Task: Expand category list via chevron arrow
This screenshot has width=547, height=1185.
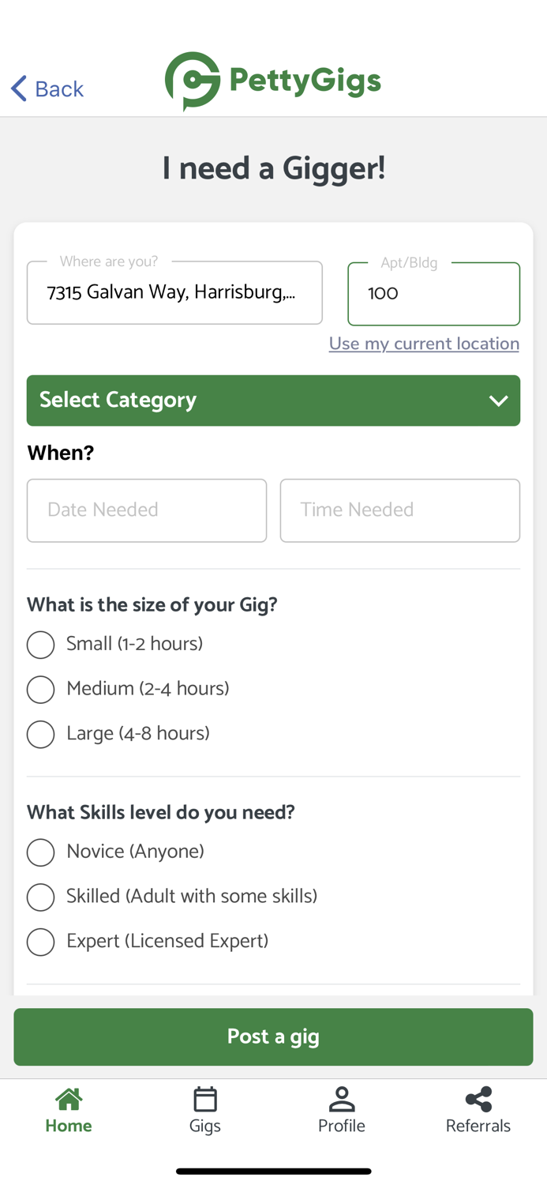Action: point(498,401)
